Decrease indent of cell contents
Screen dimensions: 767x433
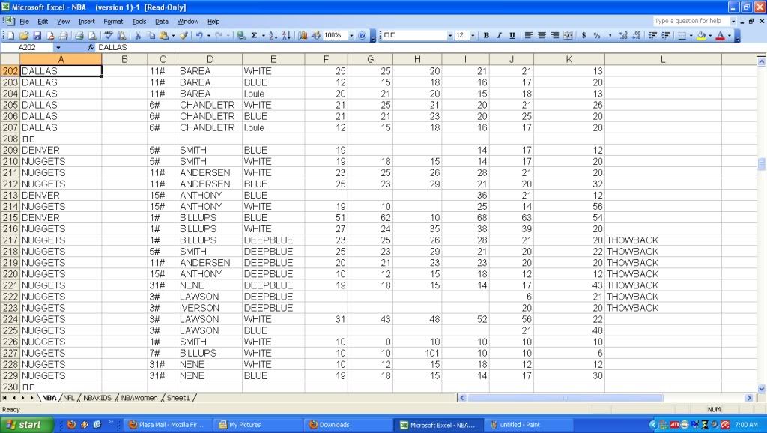pyautogui.click(x=652, y=35)
